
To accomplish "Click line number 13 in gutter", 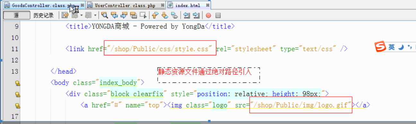I will [15, 71].
